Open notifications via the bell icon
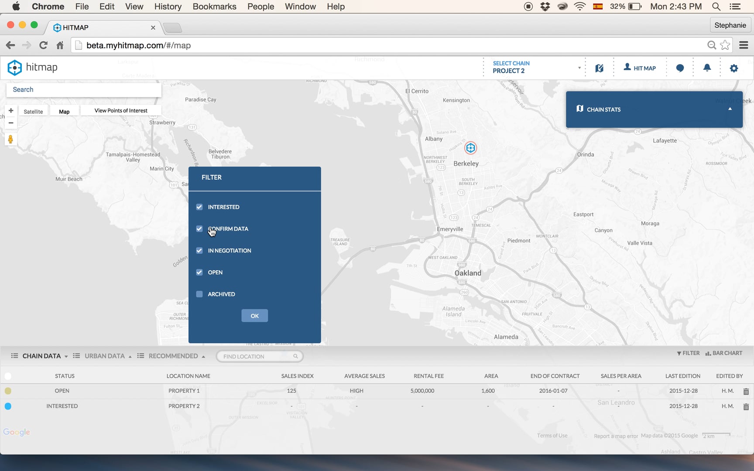The image size is (754, 471). (x=707, y=68)
